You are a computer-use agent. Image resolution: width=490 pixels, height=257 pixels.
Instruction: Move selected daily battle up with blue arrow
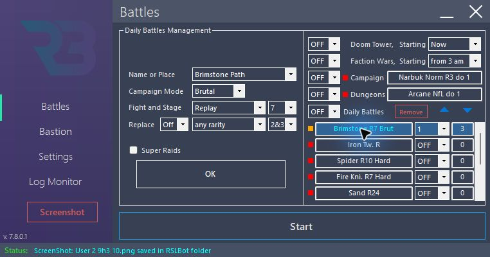pyautogui.click(x=444, y=110)
